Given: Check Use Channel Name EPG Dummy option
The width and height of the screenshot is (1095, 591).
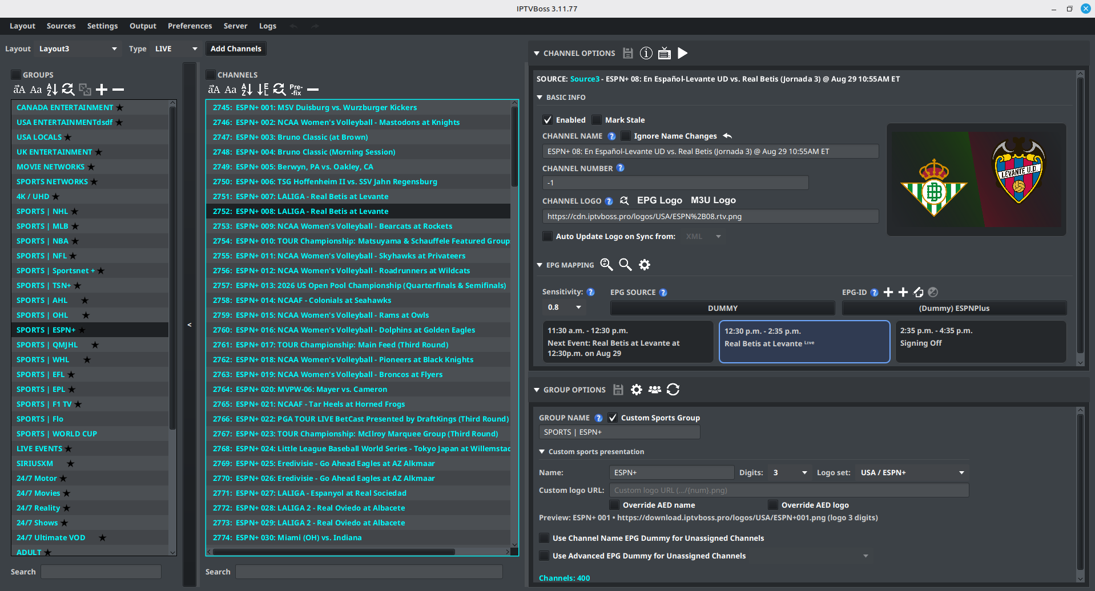Looking at the screenshot, I should (544, 538).
